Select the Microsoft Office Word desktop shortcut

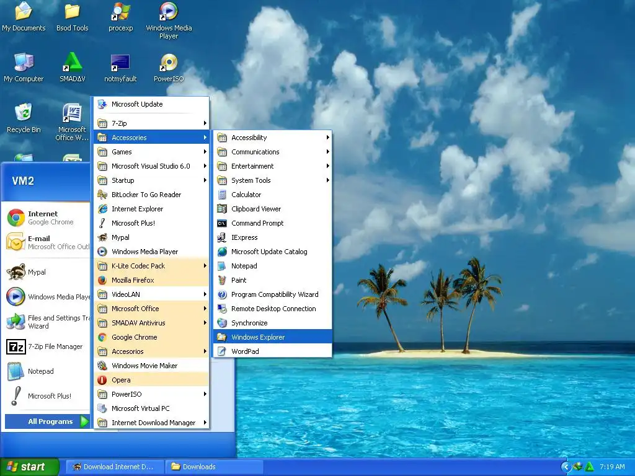(x=72, y=121)
